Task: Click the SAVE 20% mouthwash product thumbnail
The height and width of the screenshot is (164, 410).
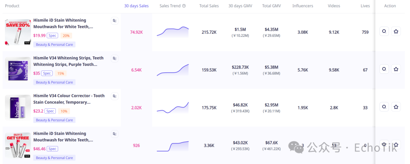Action: [x=18, y=32]
